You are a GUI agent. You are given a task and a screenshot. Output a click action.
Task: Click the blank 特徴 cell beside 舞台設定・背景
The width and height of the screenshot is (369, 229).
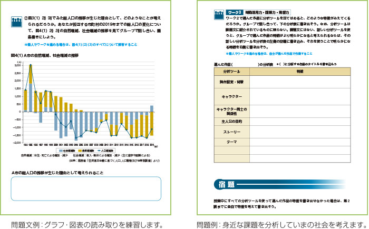(300, 82)
